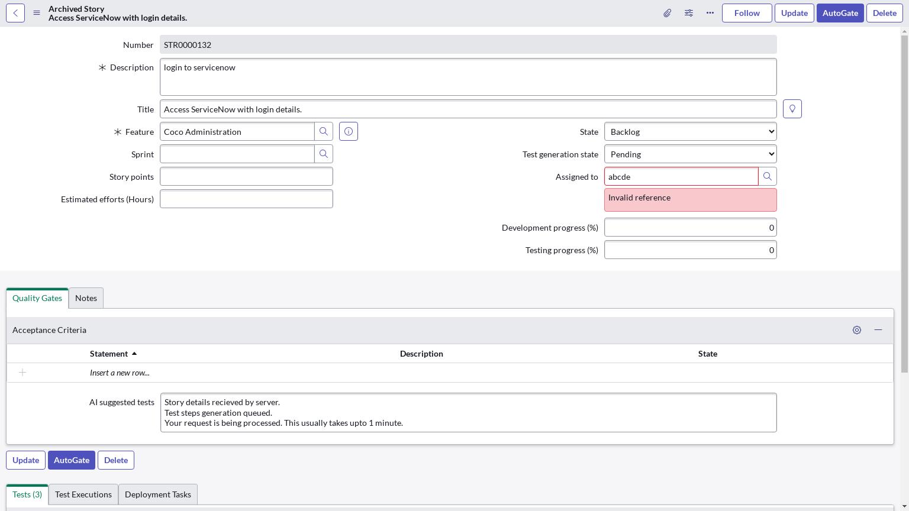Open the more options ellipsis menu

[x=710, y=13]
